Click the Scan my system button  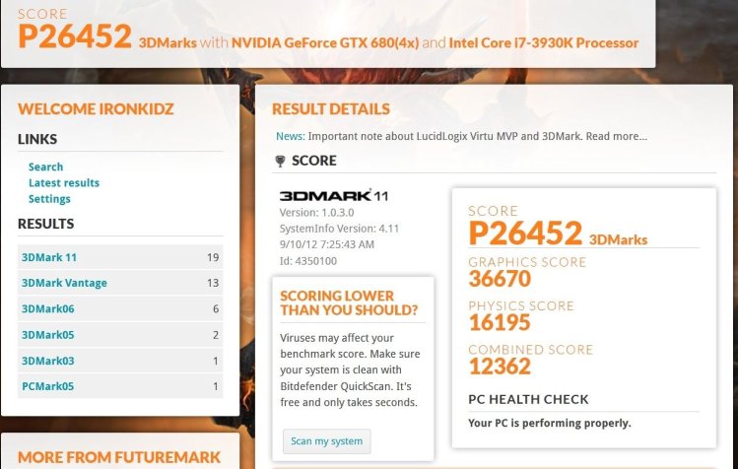pyautogui.click(x=327, y=441)
